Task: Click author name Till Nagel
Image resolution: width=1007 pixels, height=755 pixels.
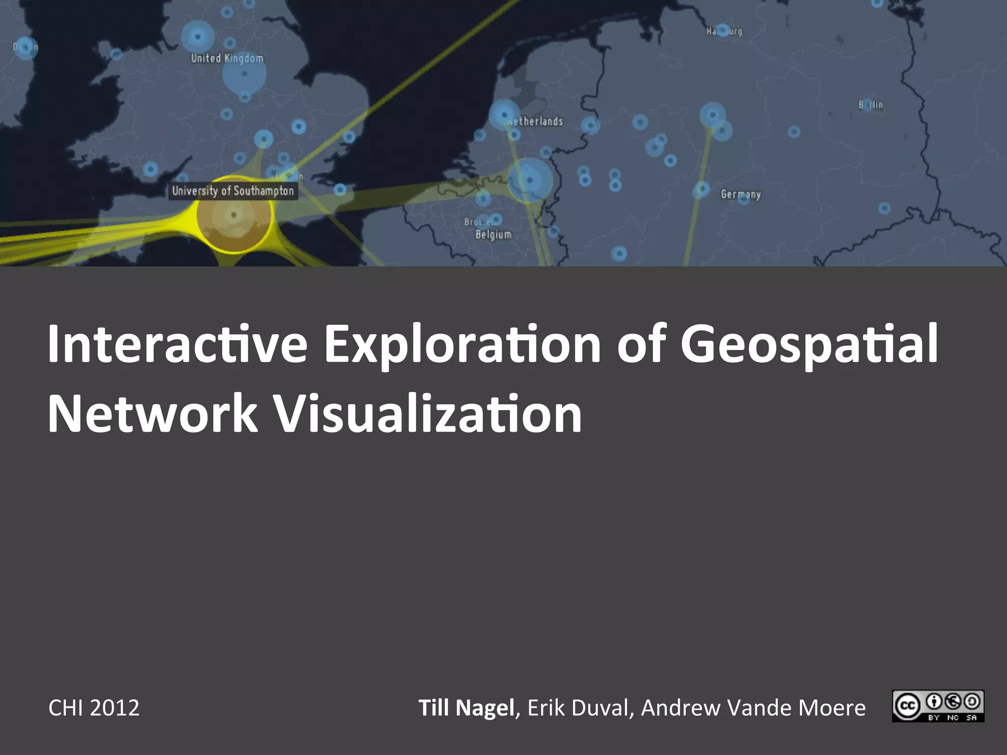Action: 466,708
